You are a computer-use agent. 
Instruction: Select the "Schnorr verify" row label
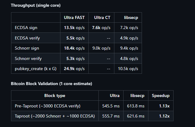[28, 58]
